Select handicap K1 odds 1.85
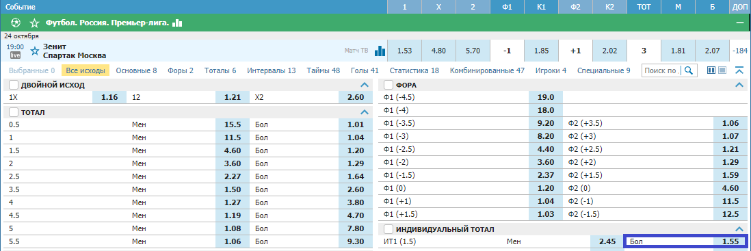Image resolution: width=751 pixels, height=251 pixels. (x=541, y=51)
